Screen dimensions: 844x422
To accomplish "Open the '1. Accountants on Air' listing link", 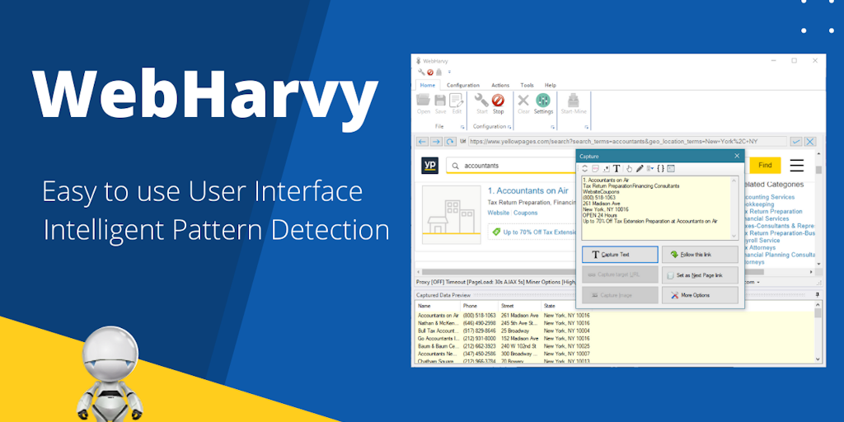I will point(528,190).
